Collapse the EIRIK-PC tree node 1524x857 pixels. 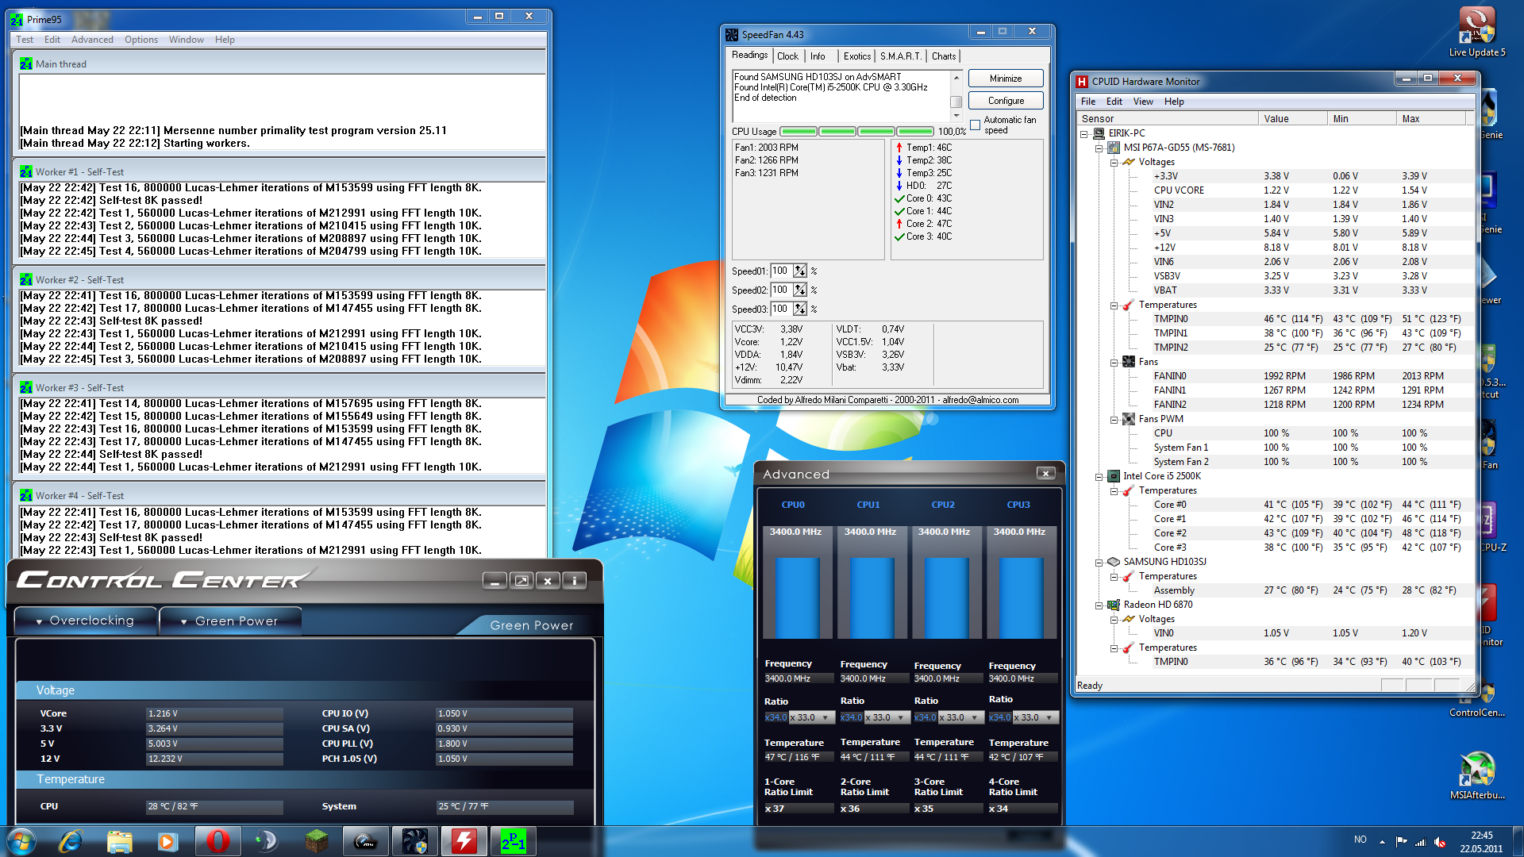(x=1084, y=133)
